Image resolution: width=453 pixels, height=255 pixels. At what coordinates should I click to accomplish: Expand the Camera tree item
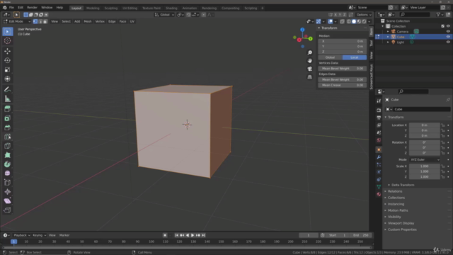click(388, 31)
